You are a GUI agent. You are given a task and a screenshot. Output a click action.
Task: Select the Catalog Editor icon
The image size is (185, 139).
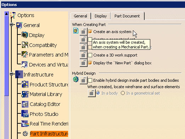click(x=25, y=104)
